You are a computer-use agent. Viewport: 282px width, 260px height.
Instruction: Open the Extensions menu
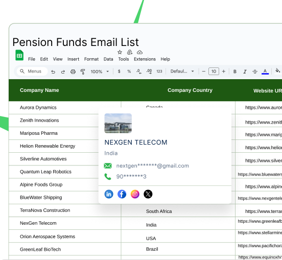click(145, 59)
